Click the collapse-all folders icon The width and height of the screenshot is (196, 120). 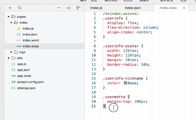pyautogui.click(x=68, y=8)
